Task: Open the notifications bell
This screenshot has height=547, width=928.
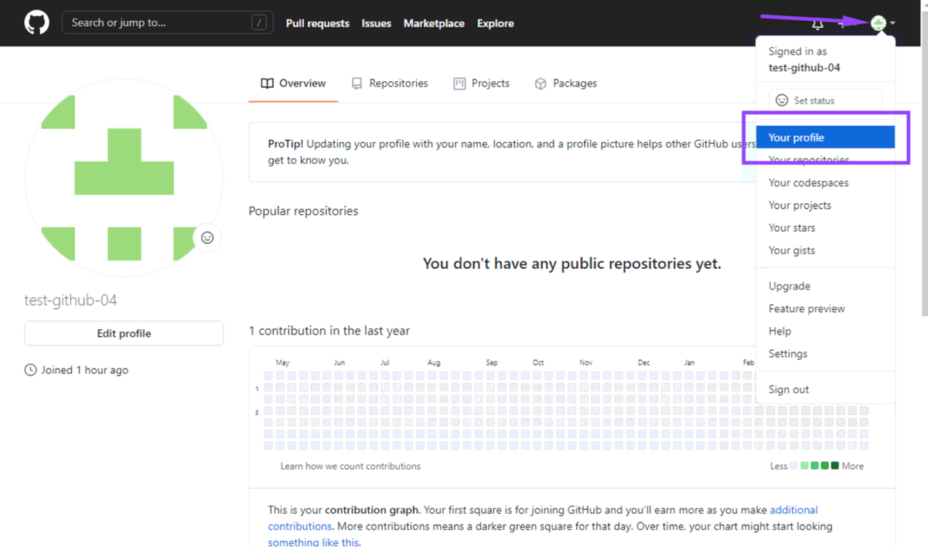Action: point(817,24)
